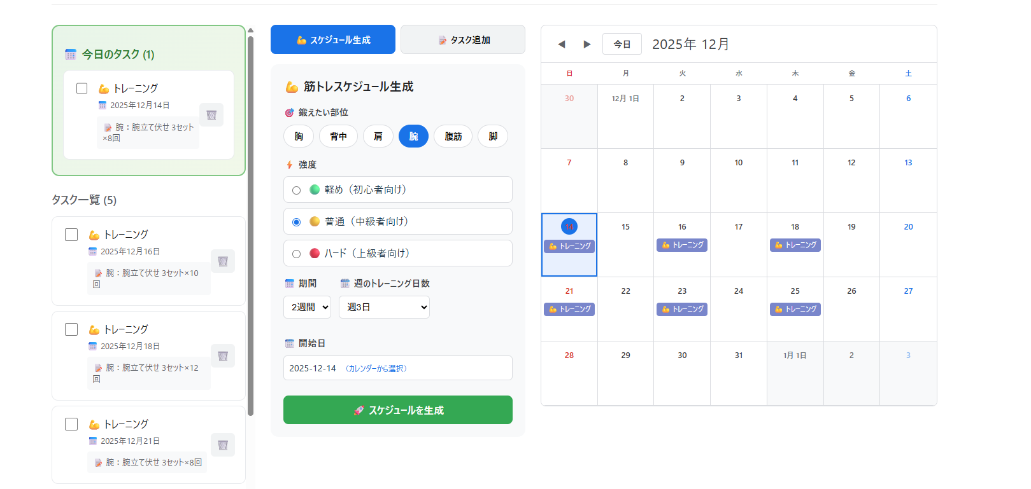Screen dimensions: 1031x489
Task: Select the 軽め (初心者向け) intensity option
Action: [x=296, y=190]
